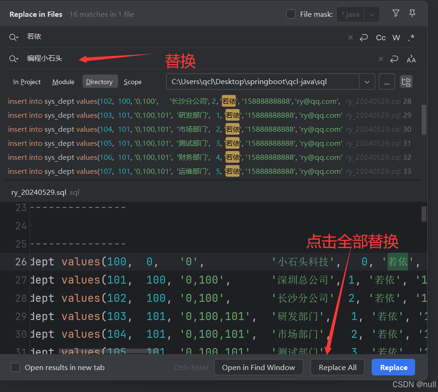This screenshot has width=438, height=392.
Task: Check Open results in new tab
Action: click(15, 368)
